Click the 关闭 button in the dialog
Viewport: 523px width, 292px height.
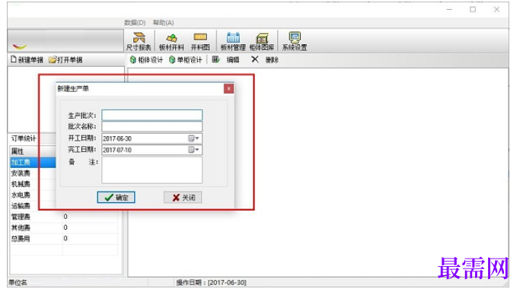click(x=183, y=198)
